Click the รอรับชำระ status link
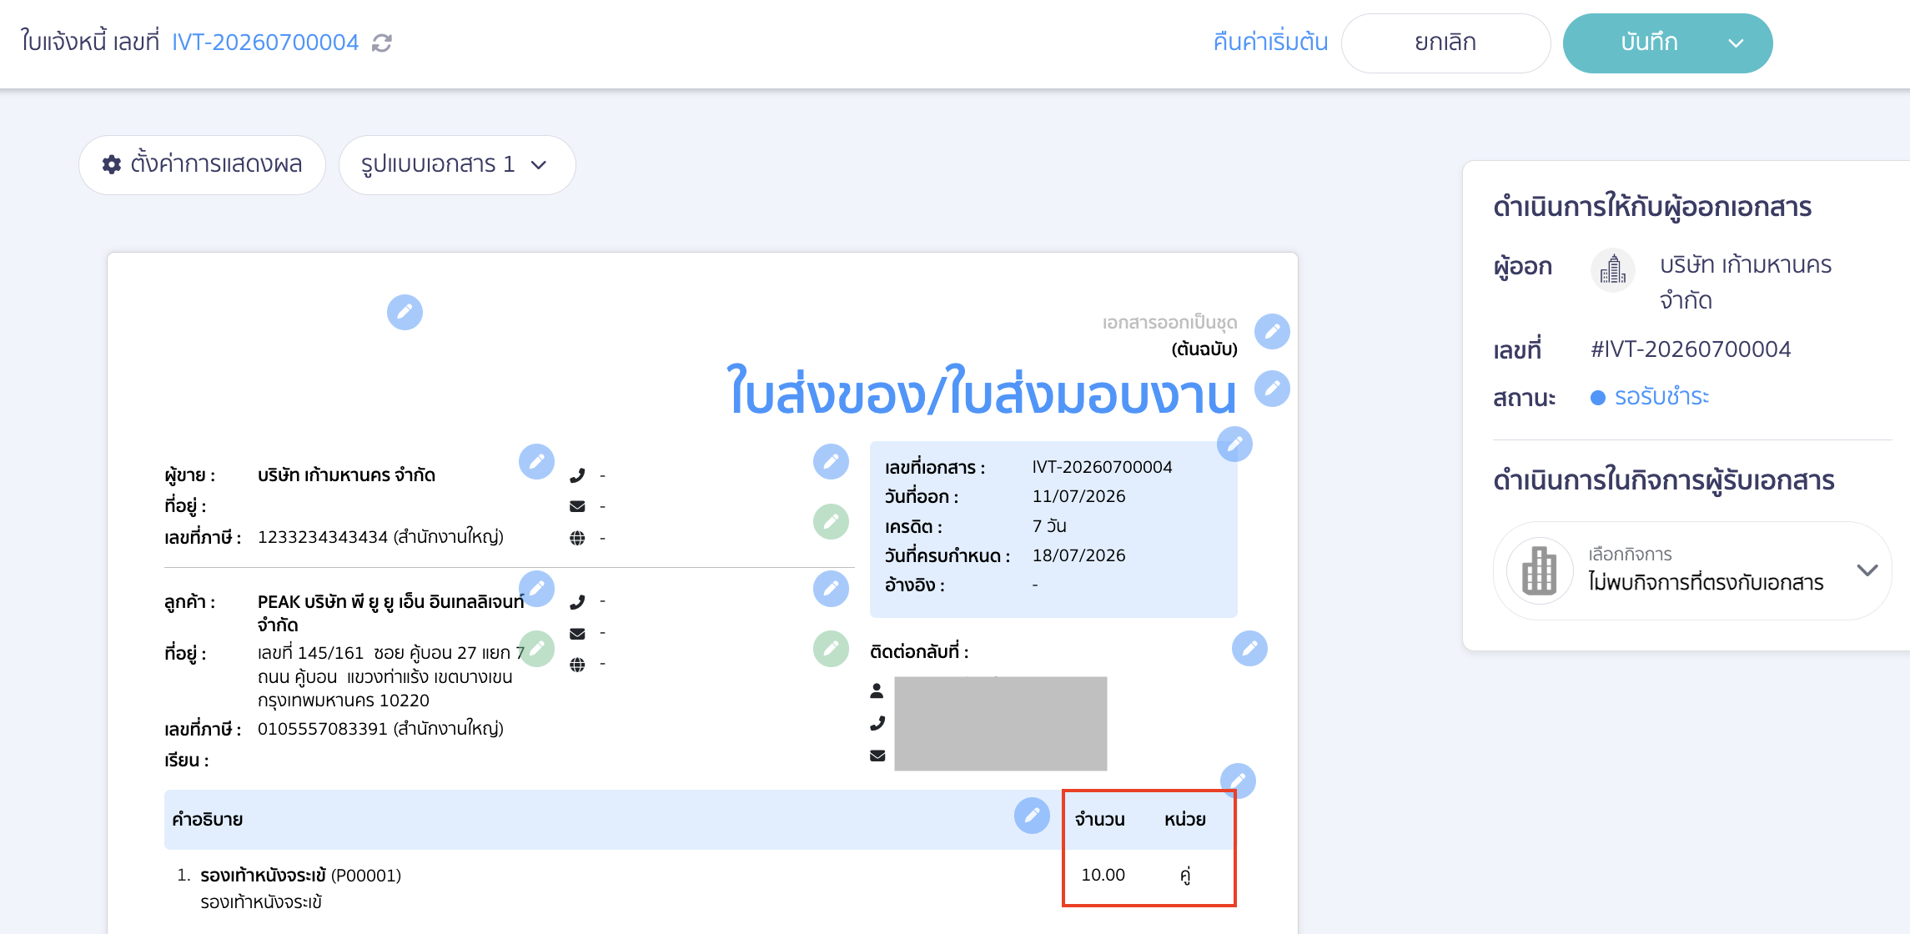Screen dimensions: 1910x934 click(1661, 396)
